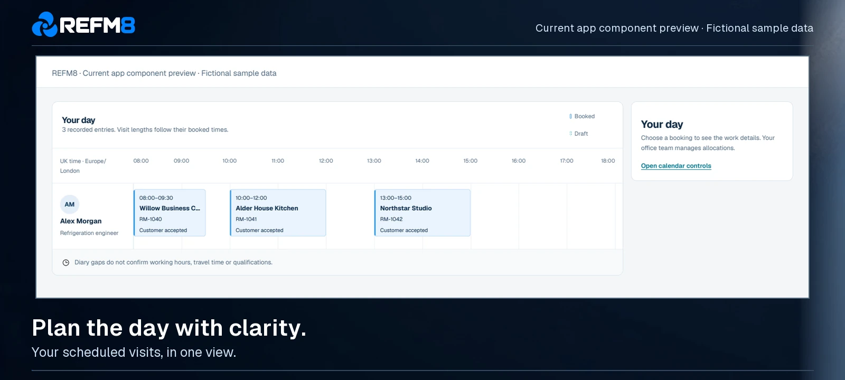This screenshot has width=845, height=380.
Task: Click the 'Plan the day with clarity.' headline
Action: tap(169, 328)
